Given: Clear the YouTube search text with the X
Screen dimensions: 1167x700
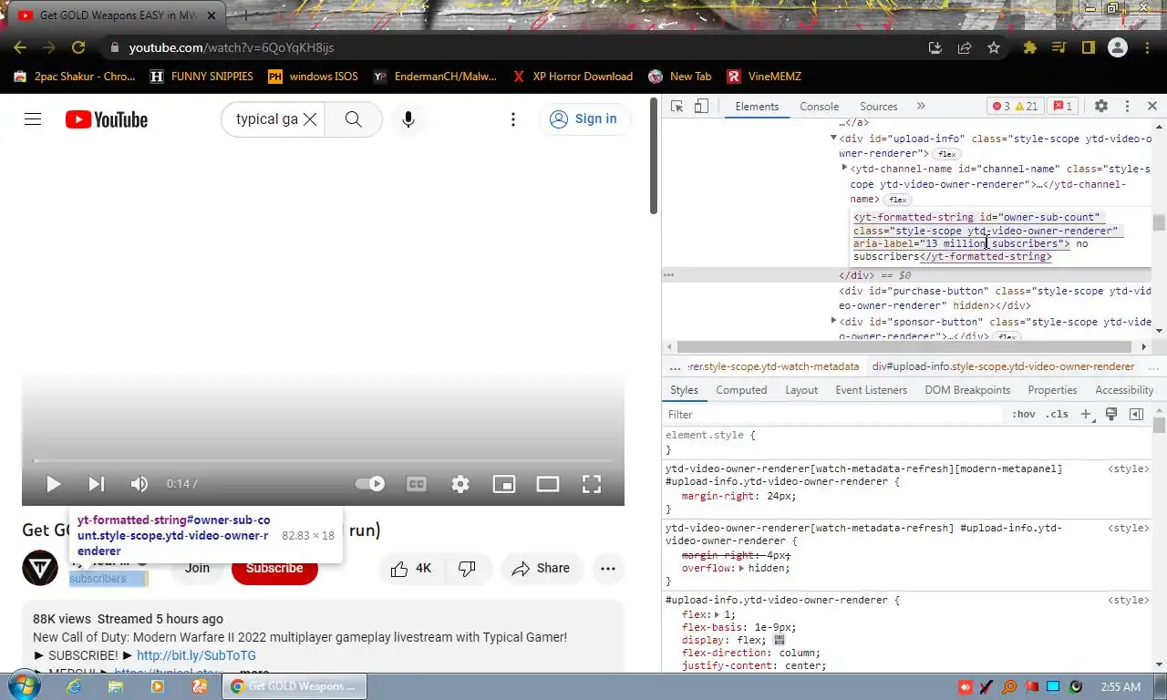Looking at the screenshot, I should pyautogui.click(x=310, y=119).
